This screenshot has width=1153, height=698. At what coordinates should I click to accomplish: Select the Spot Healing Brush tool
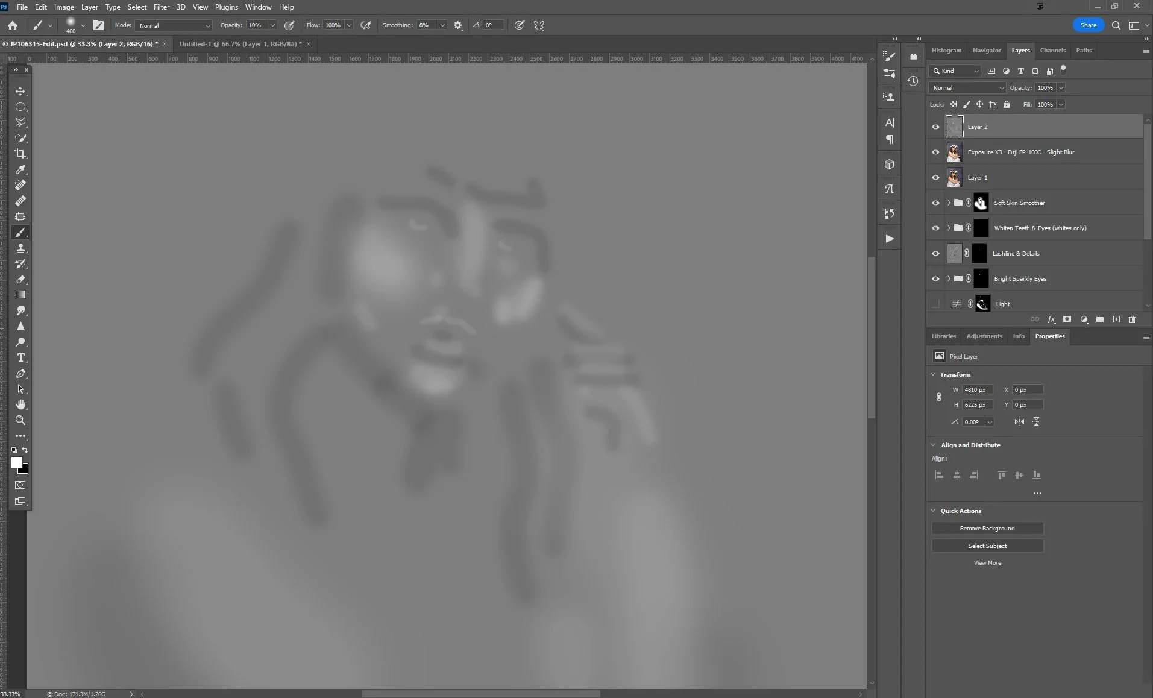(x=20, y=185)
